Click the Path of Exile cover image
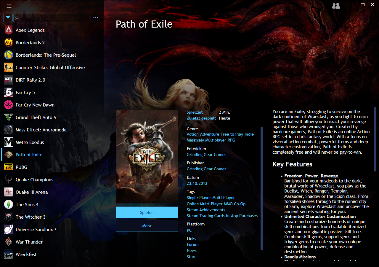The width and height of the screenshot is (379, 267). (x=147, y=157)
